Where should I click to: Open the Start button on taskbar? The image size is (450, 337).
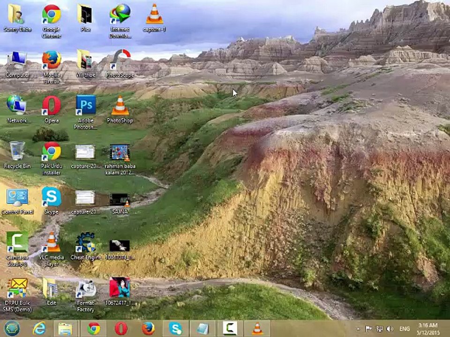coord(12,329)
